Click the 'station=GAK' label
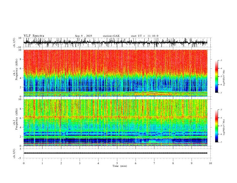 pyautogui.click(x=111, y=36)
